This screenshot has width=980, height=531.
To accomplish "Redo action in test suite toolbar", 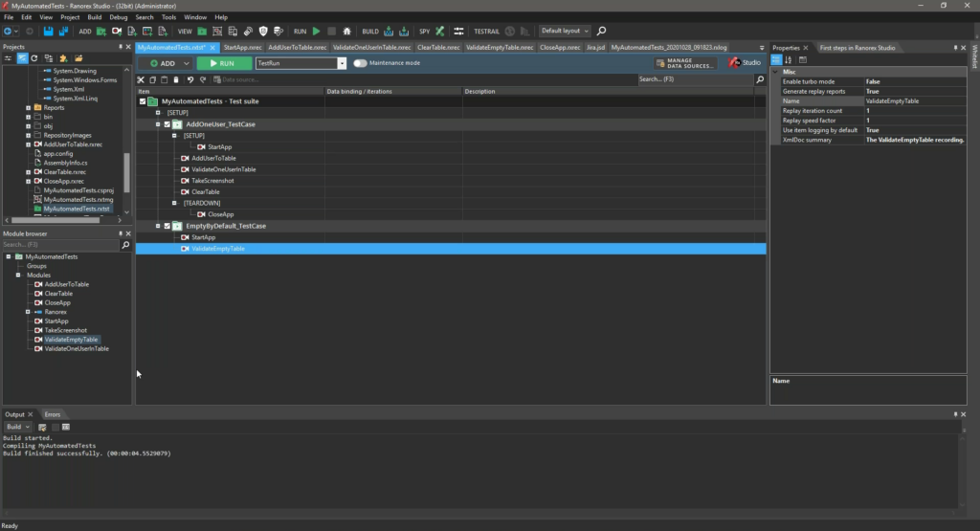I will coord(203,79).
